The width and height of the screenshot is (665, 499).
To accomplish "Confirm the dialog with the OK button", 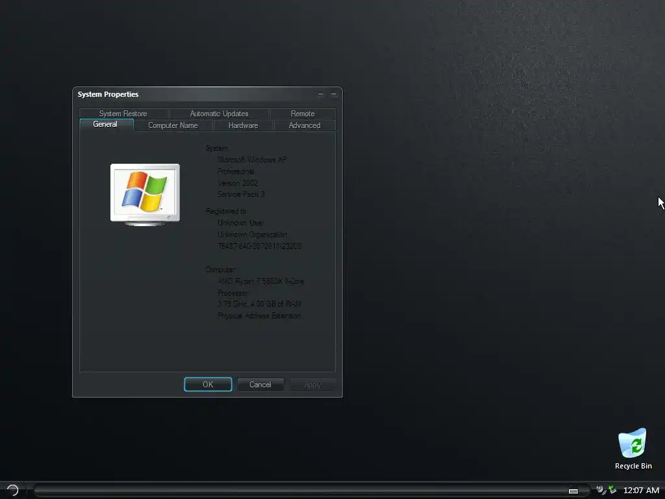I will pos(208,385).
